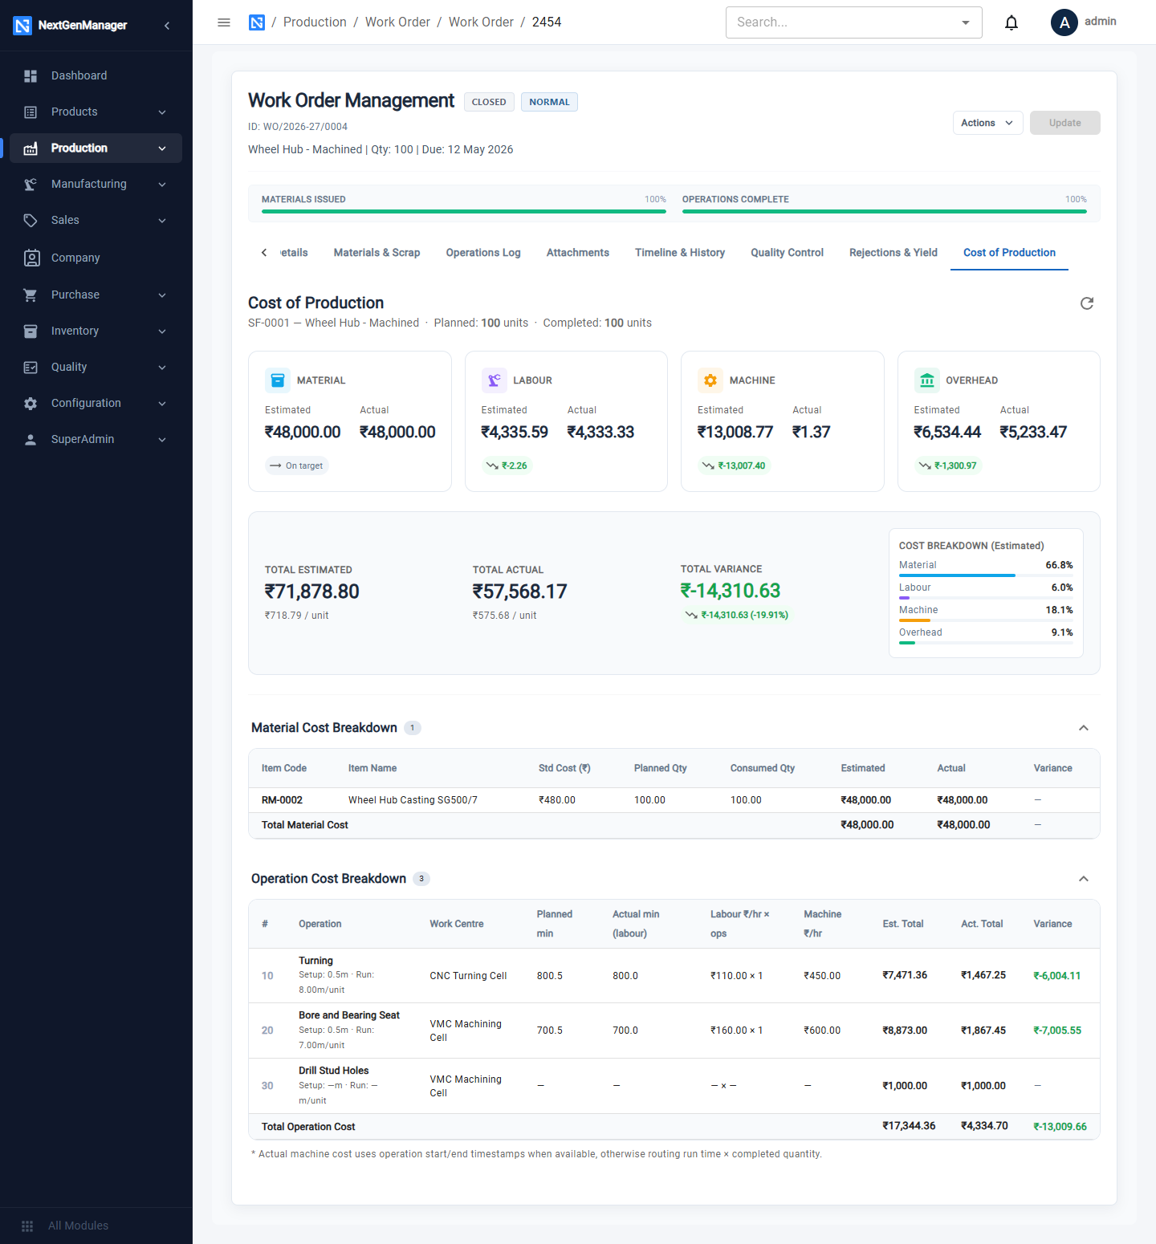Click the Machine card gear icon
This screenshot has height=1244, width=1156.
[710, 380]
